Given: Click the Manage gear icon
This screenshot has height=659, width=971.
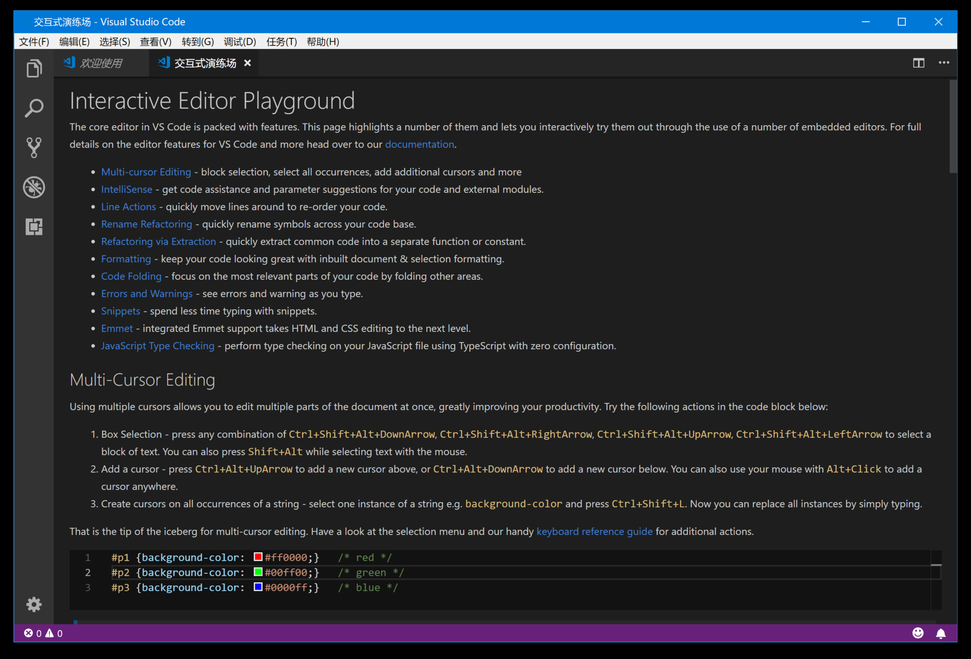Looking at the screenshot, I should pos(34,604).
